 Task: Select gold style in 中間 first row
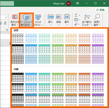71,77
